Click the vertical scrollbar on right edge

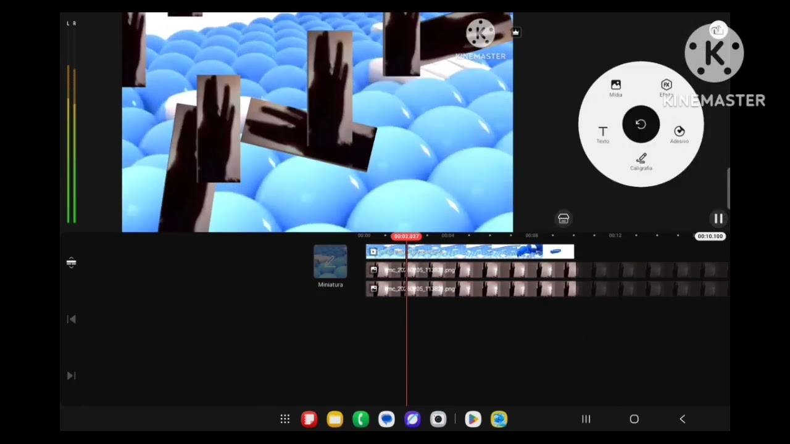[728, 189]
